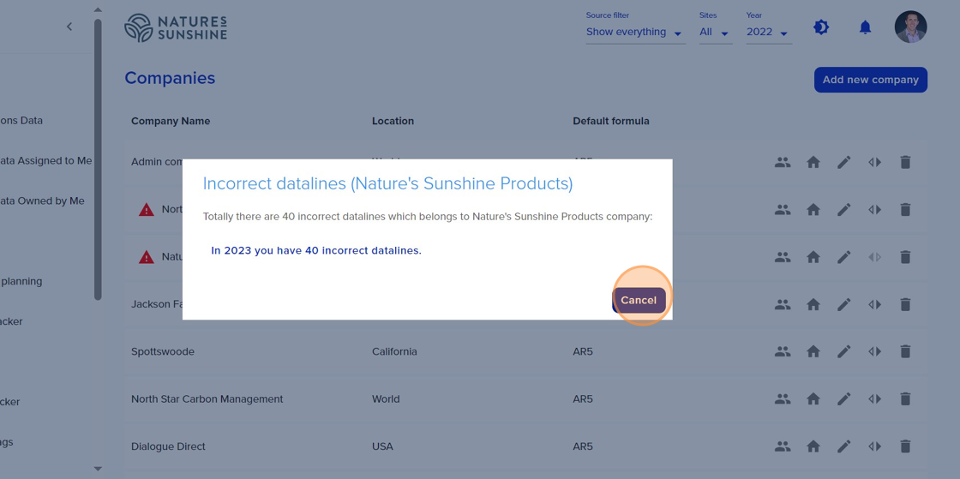Open users icon for Dialogue Direct
The width and height of the screenshot is (960, 479).
783,446
